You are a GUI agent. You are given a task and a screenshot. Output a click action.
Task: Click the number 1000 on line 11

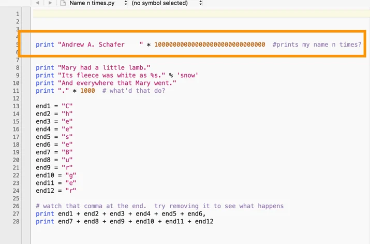tap(87, 91)
